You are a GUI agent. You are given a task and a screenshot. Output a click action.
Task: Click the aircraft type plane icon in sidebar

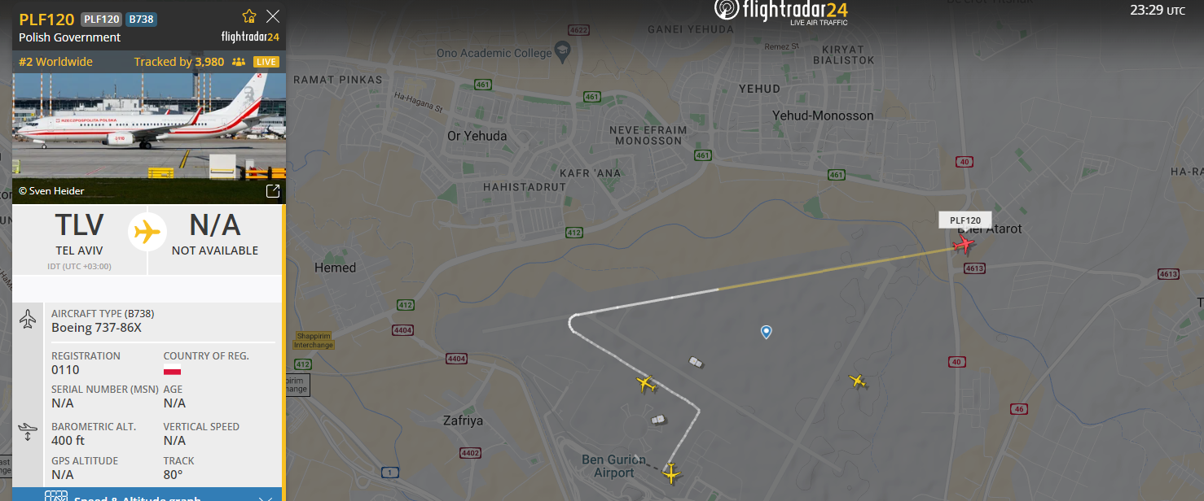point(28,320)
